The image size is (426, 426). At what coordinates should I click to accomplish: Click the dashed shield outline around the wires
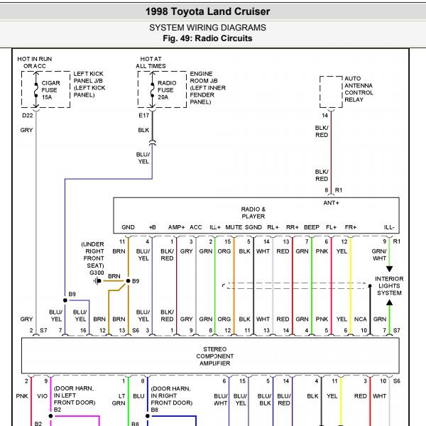pyautogui.click(x=297, y=286)
